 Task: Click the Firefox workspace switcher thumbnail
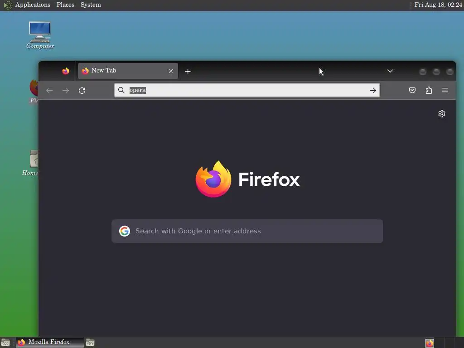coord(430,343)
